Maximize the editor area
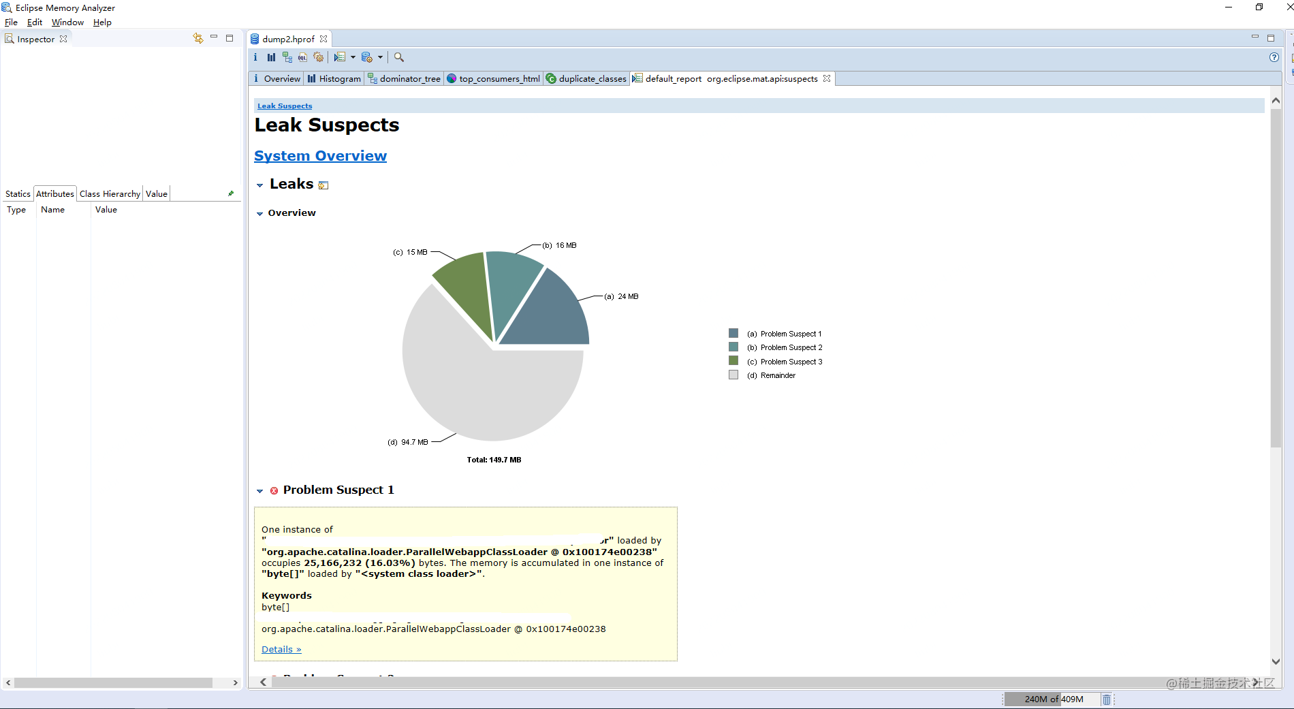The height and width of the screenshot is (709, 1294). coord(1271,38)
